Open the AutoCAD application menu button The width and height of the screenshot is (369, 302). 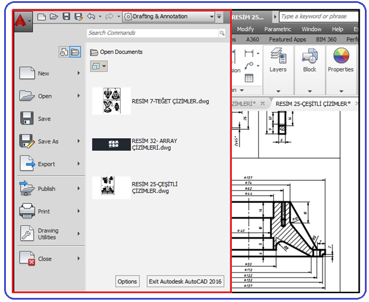[x=23, y=21]
